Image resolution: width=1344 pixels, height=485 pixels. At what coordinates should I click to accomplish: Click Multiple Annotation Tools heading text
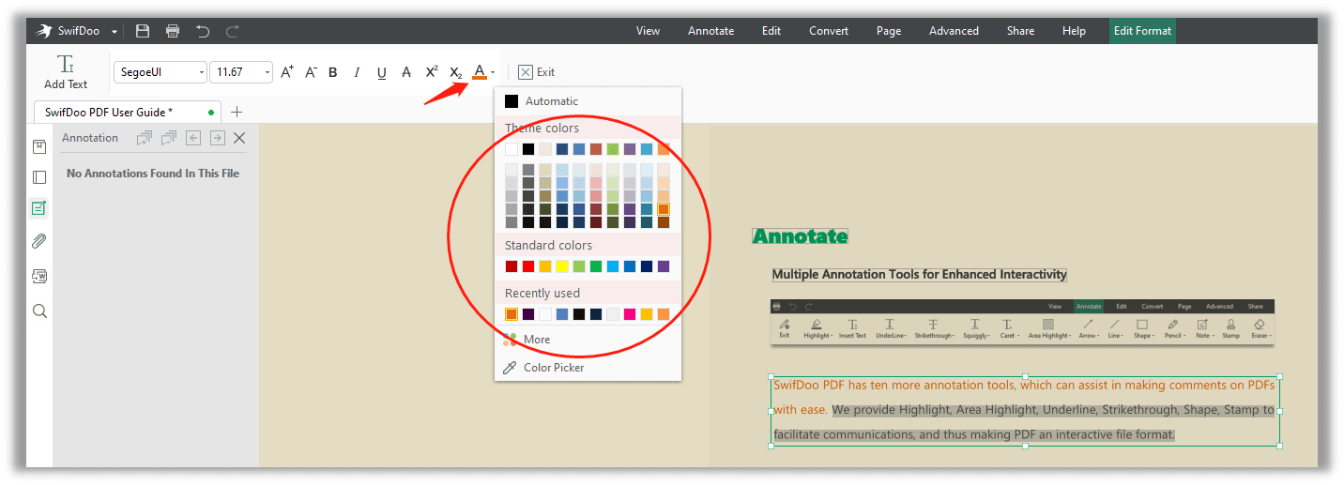pos(920,275)
